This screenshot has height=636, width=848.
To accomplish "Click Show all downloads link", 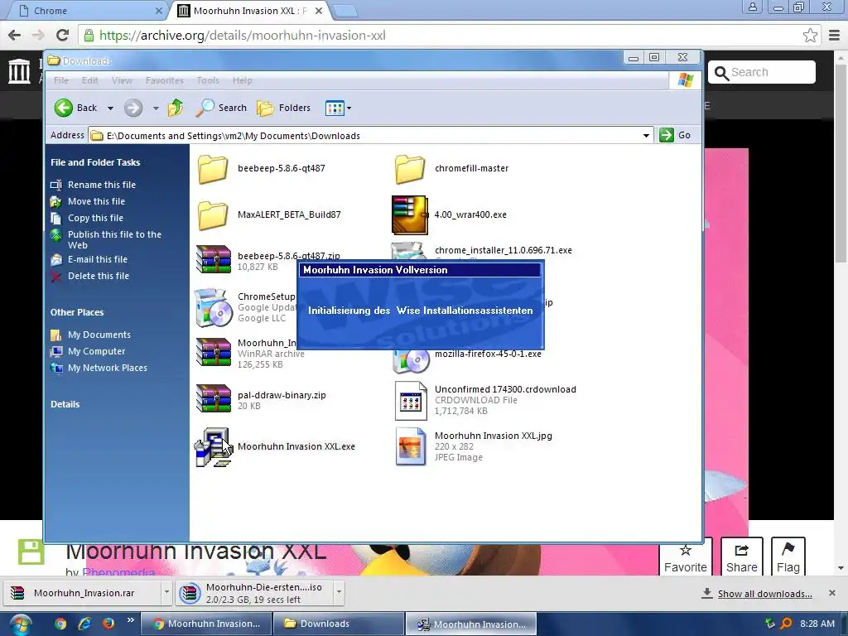I will [x=764, y=594].
